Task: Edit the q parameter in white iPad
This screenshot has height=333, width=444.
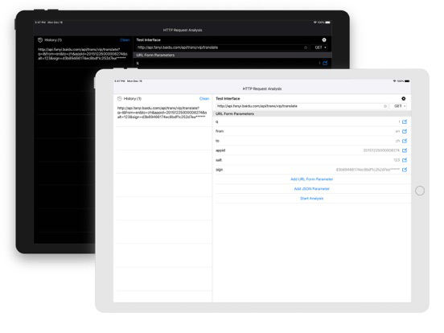Action: (405, 121)
